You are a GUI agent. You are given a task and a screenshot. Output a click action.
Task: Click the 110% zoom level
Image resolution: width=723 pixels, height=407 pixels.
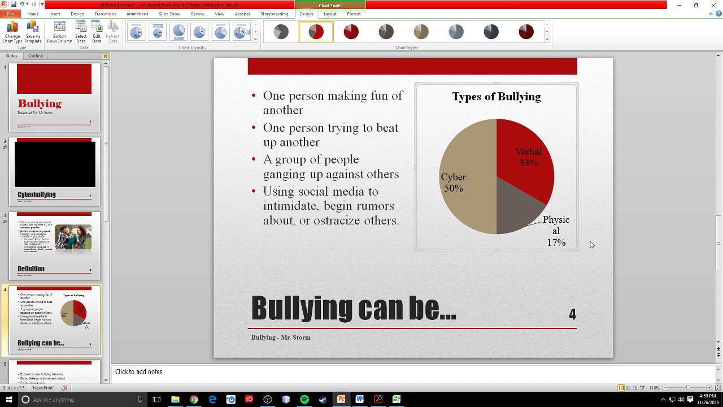654,388
